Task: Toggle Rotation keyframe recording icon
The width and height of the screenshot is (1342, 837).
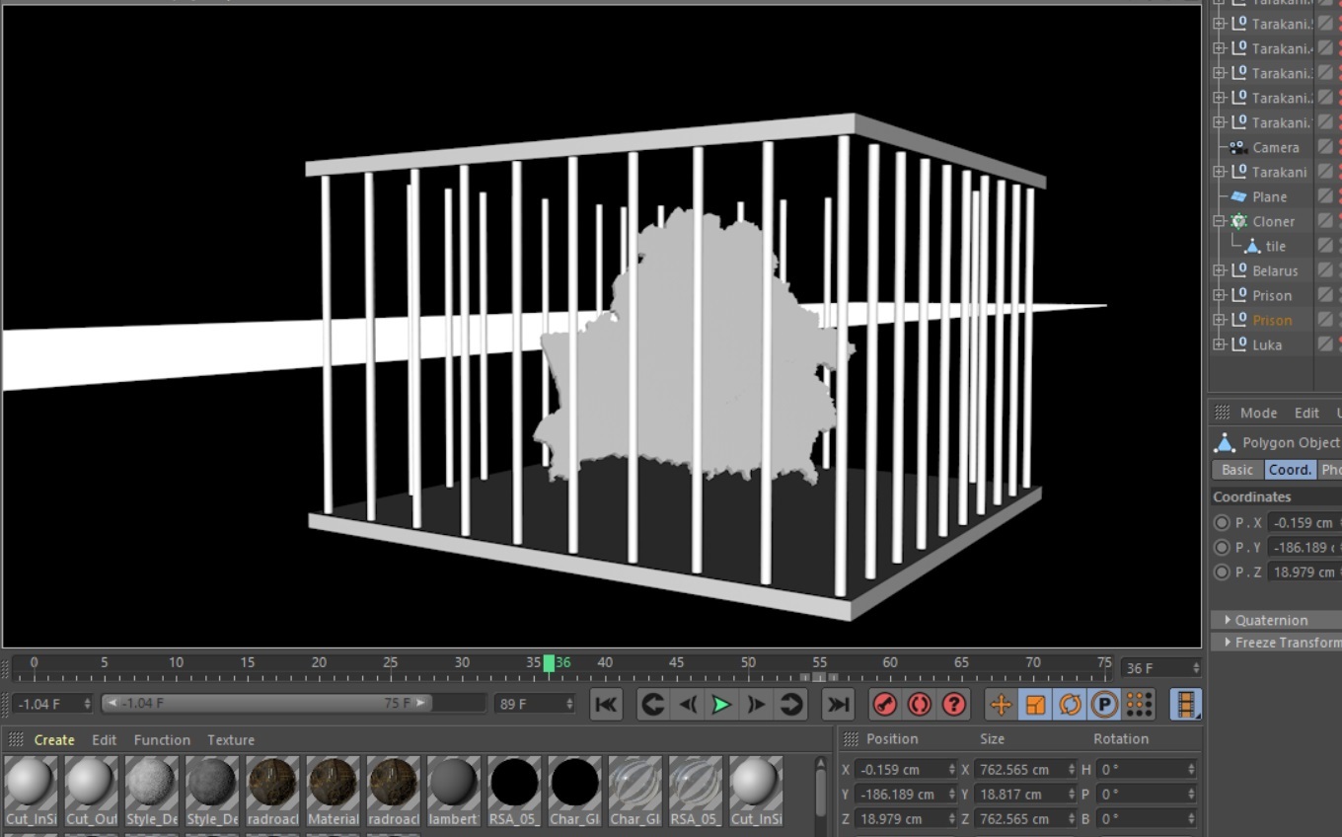Action: pyautogui.click(x=1070, y=705)
